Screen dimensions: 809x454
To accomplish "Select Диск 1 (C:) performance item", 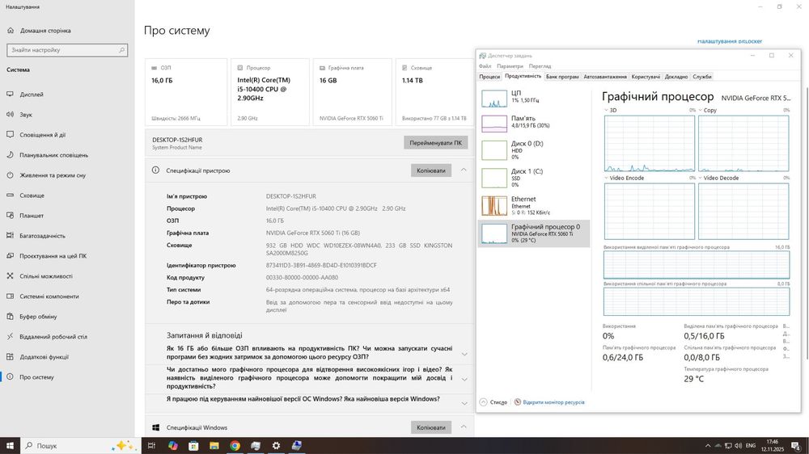I will [533, 178].
